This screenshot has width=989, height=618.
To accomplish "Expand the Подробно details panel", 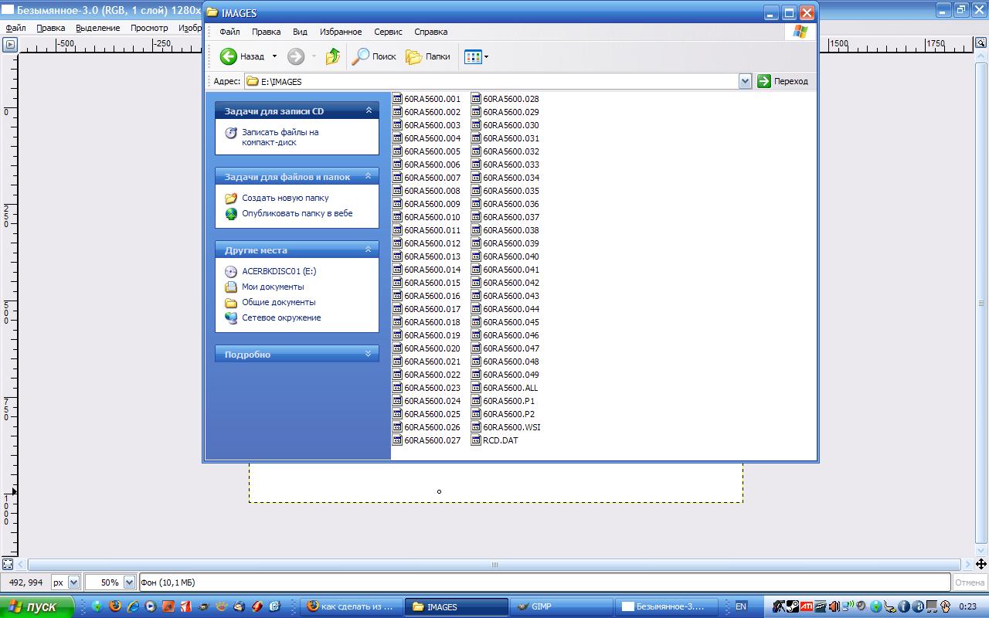I will 369,354.
